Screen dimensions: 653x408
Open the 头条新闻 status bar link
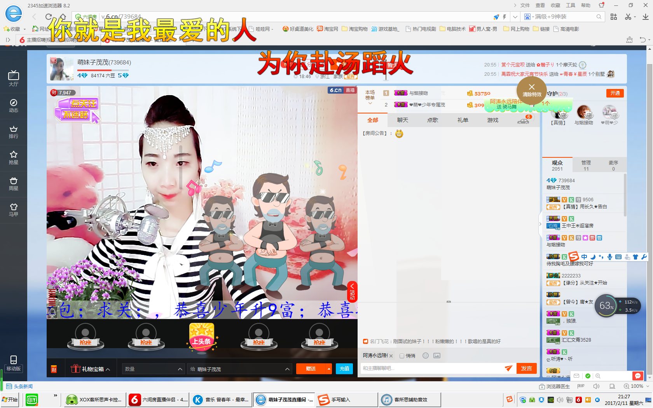point(19,386)
